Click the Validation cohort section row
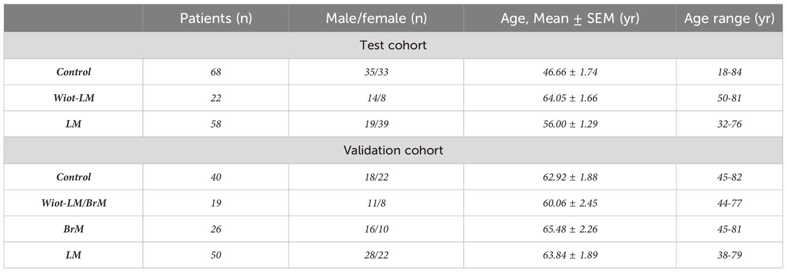 pyautogui.click(x=393, y=150)
